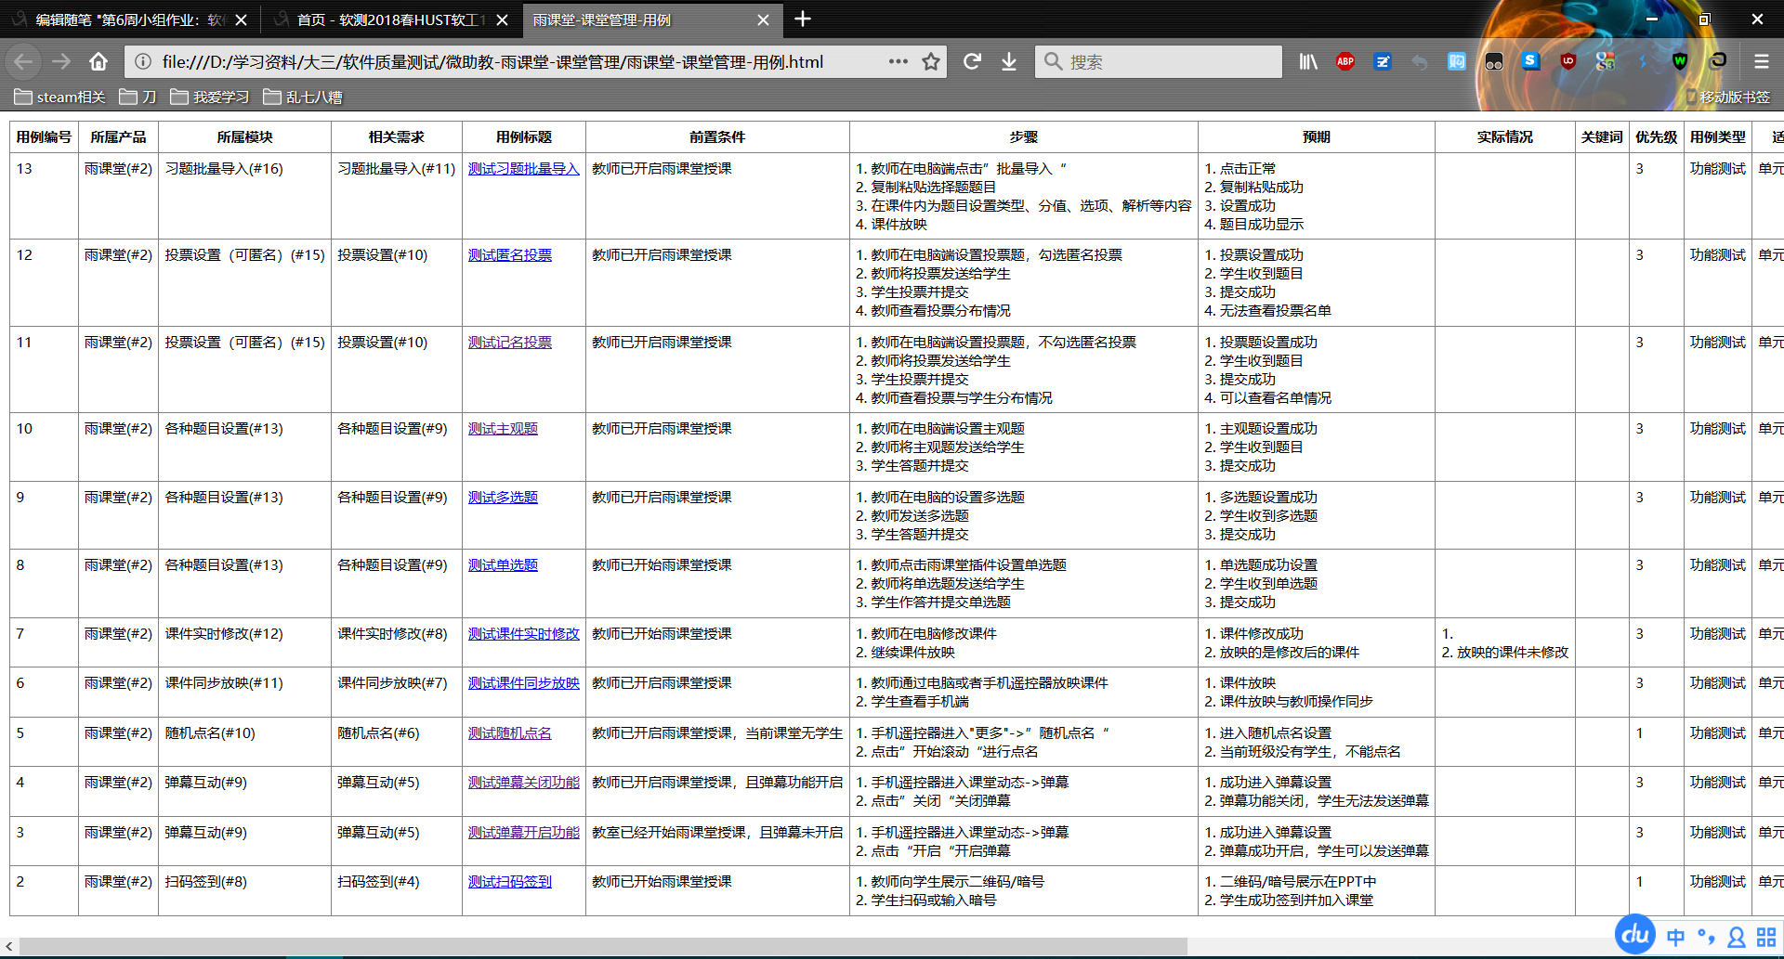Open the Library books icon
The image size is (1784, 959).
(1308, 61)
